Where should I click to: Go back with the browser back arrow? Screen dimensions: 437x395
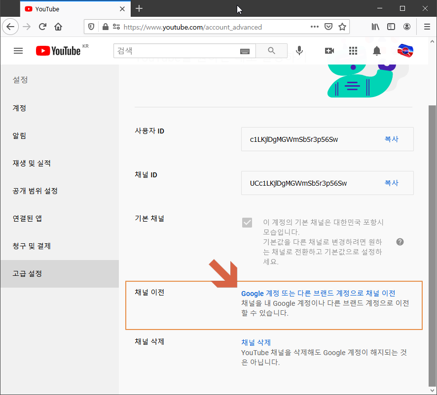tap(10, 27)
